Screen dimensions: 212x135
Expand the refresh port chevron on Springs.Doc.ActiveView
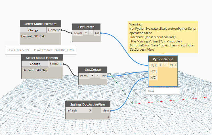[90, 110]
